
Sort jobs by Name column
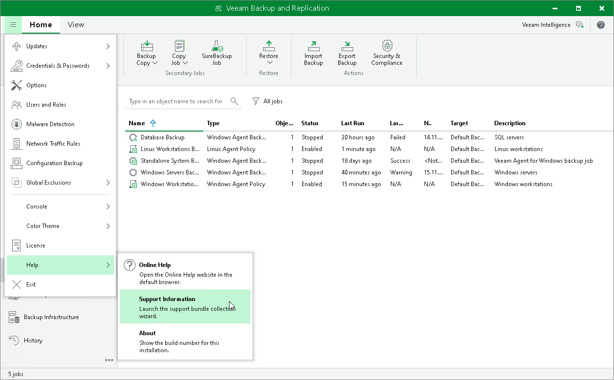tap(136, 123)
